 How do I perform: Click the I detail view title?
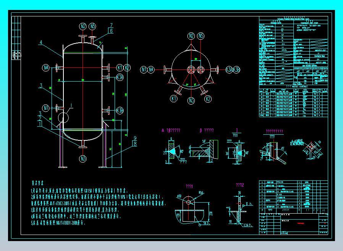pyautogui.click(x=236, y=130)
